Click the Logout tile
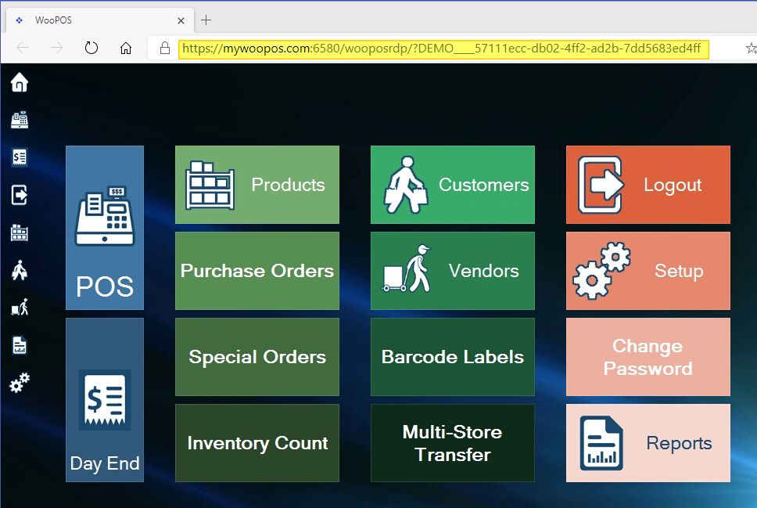 [x=648, y=185]
